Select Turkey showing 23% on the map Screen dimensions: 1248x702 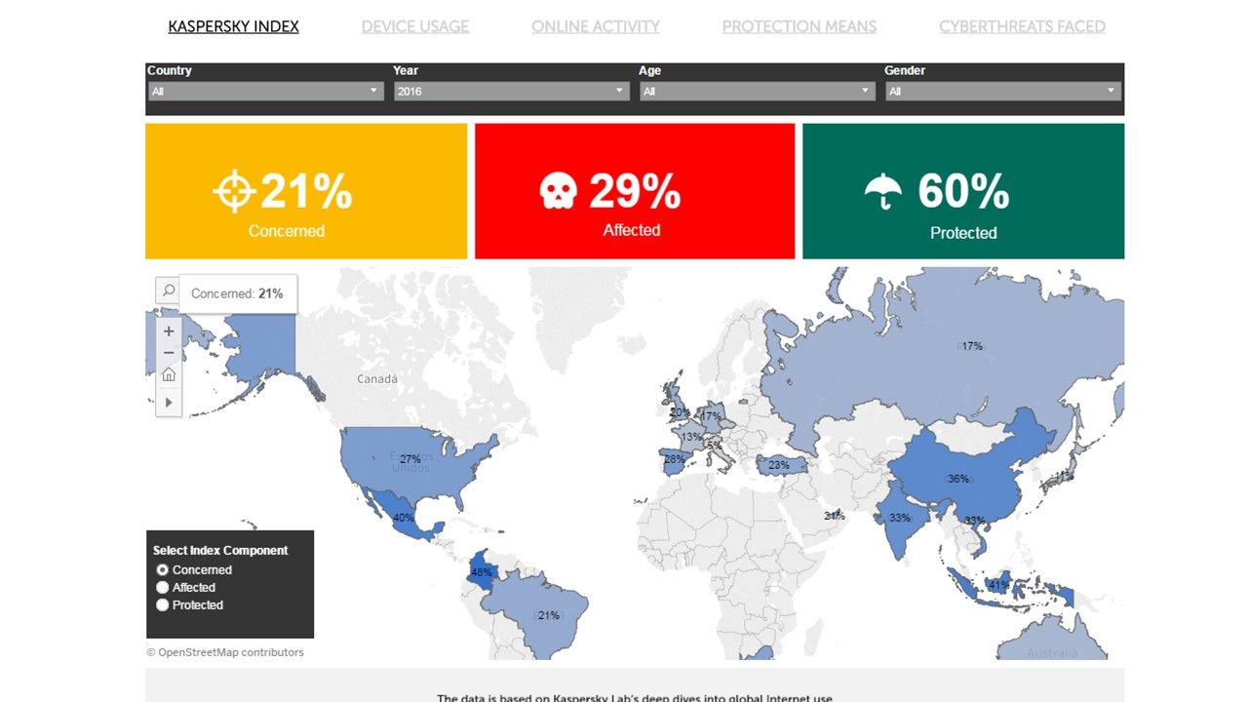point(779,465)
